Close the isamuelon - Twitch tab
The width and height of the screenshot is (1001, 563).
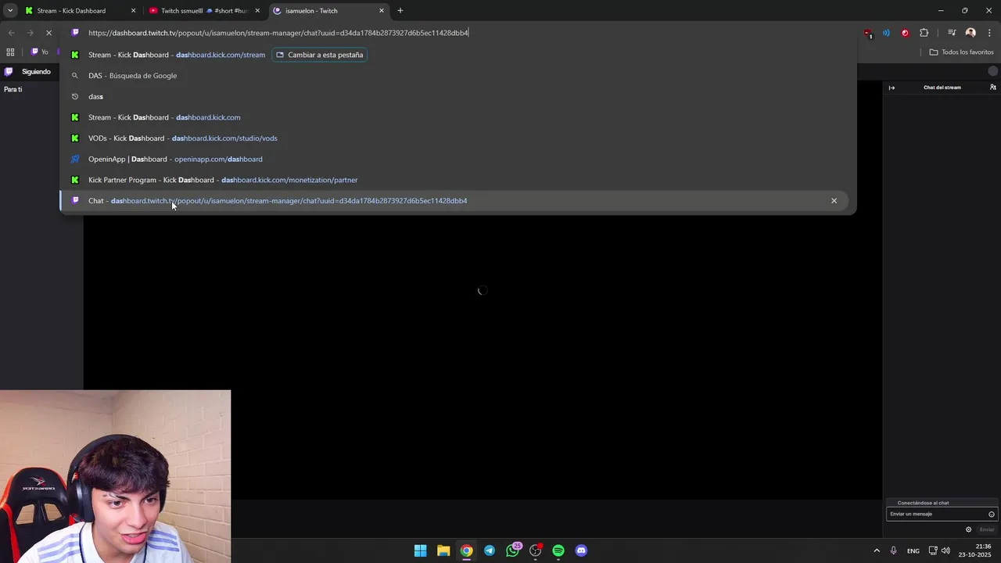(382, 11)
